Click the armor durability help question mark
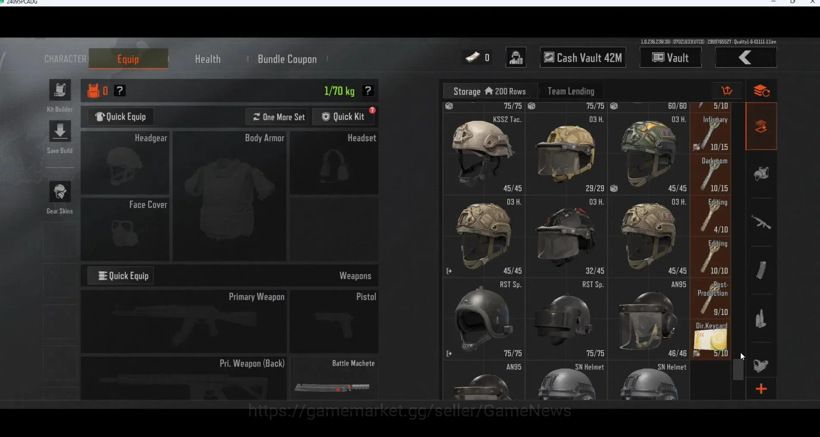This screenshot has height=437, width=820. [x=120, y=91]
